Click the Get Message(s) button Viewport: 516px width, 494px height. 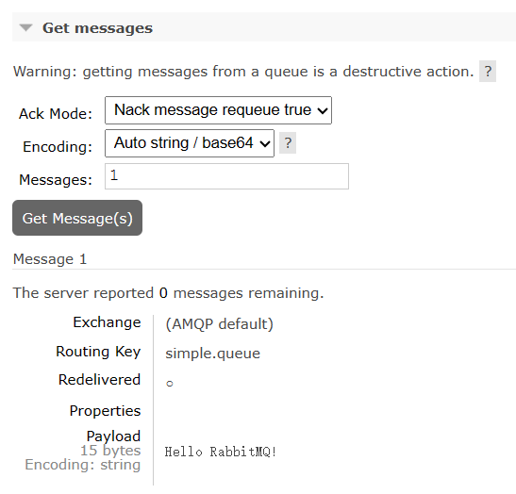coord(77,218)
